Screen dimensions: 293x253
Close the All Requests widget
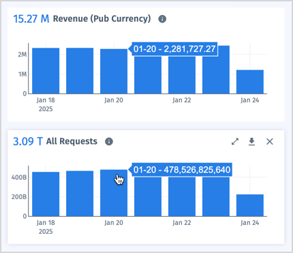(270, 141)
